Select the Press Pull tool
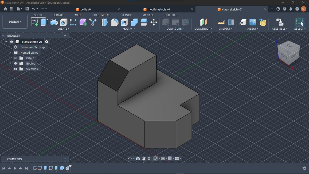309x174 pixels. tap(105, 22)
